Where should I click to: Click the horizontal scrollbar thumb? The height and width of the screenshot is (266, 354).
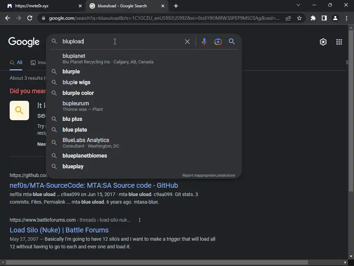click(x=157, y=263)
